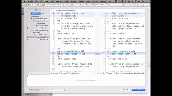Go back in diff editor history
The width and height of the screenshot is (172, 96).
pyautogui.click(x=51, y=10)
